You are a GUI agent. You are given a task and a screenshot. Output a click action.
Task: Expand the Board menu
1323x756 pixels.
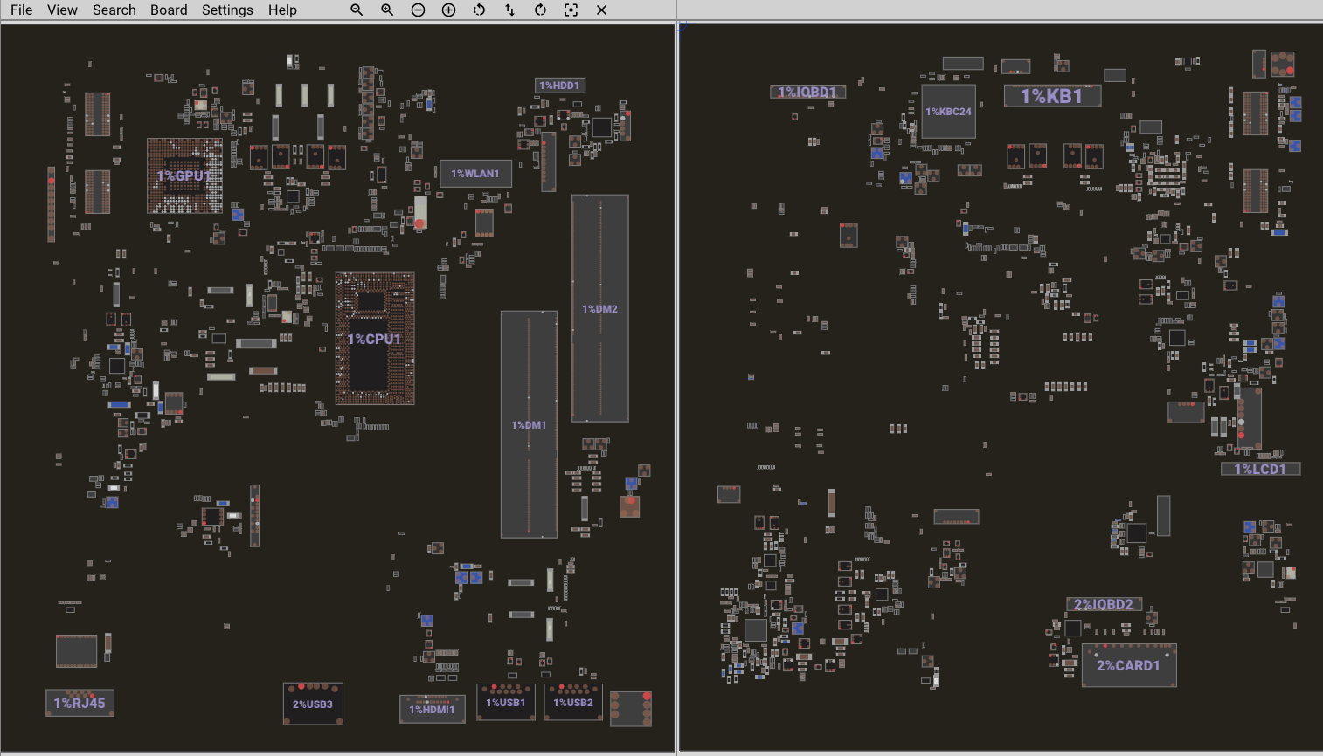click(x=169, y=10)
